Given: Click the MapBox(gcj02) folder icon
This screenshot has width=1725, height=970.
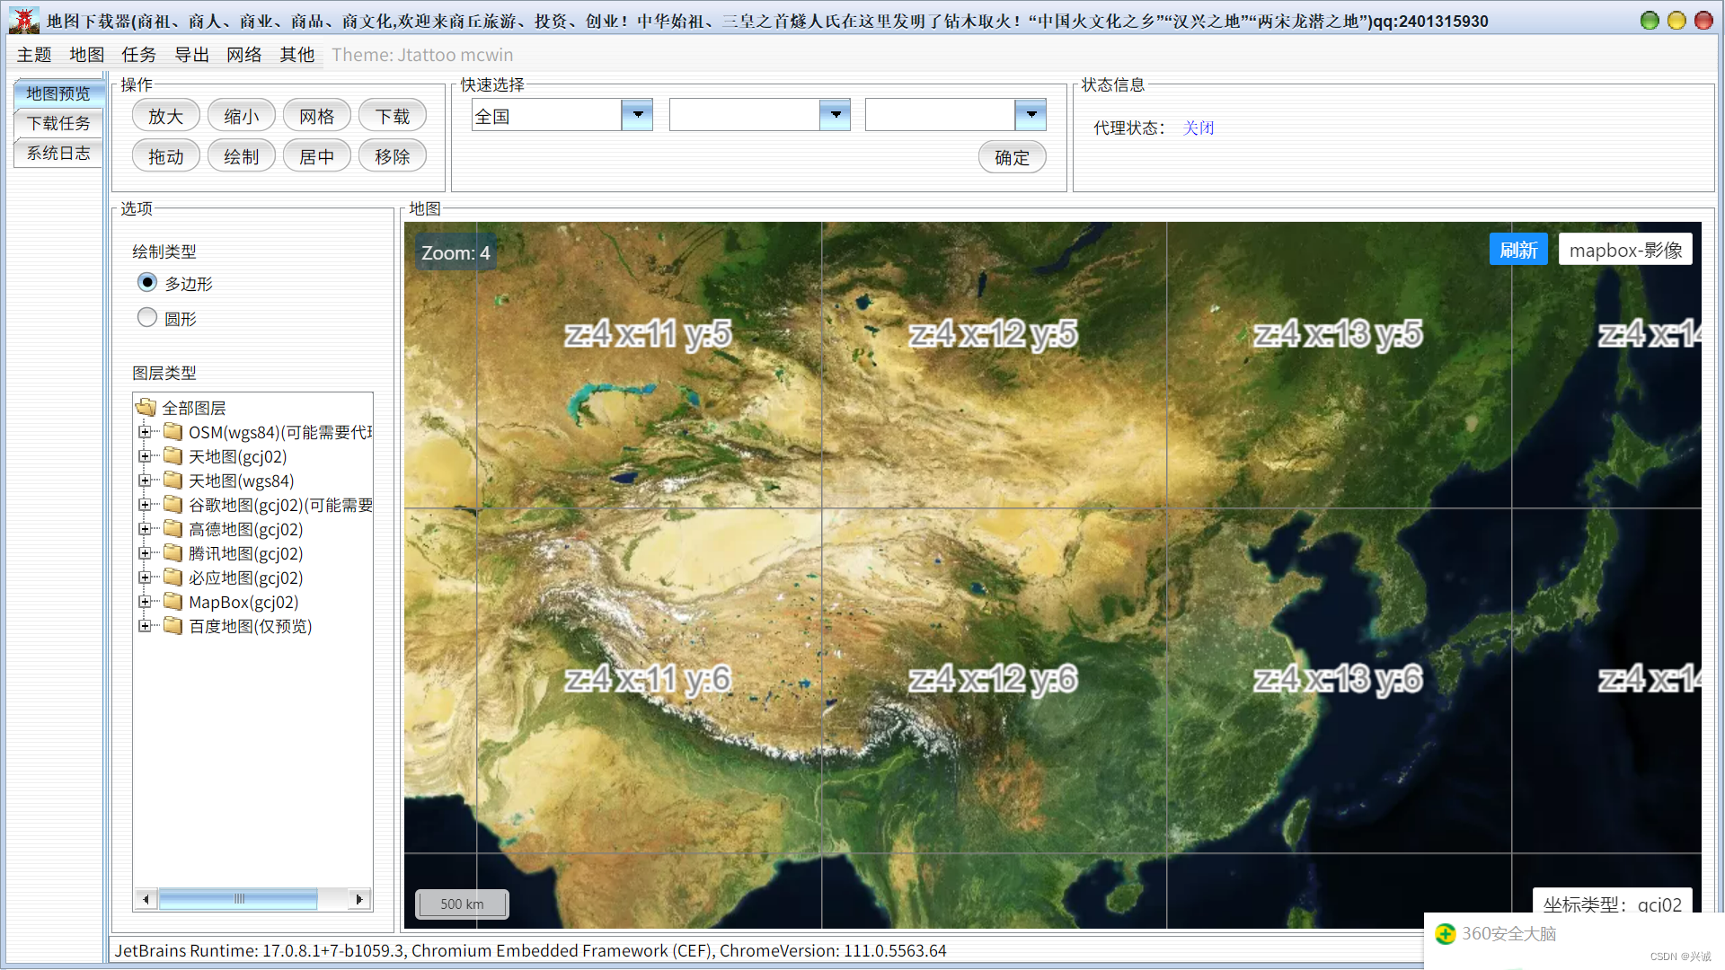Looking at the screenshot, I should [x=173, y=602].
